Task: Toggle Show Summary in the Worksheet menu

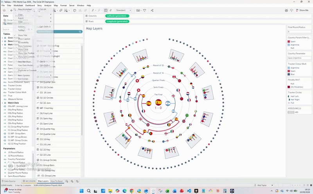Action: pos(25,46)
